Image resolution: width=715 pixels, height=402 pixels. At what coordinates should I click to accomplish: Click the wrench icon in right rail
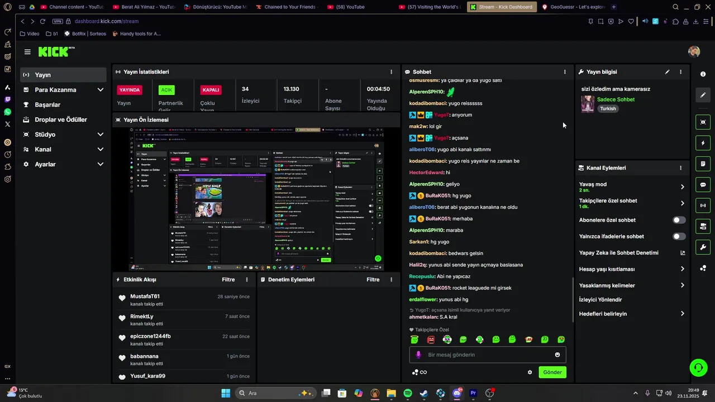tap(703, 247)
